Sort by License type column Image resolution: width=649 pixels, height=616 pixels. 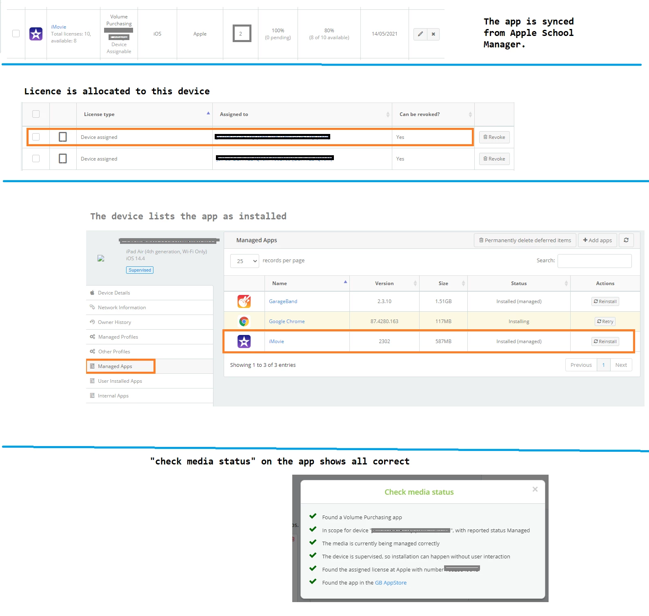tap(144, 114)
